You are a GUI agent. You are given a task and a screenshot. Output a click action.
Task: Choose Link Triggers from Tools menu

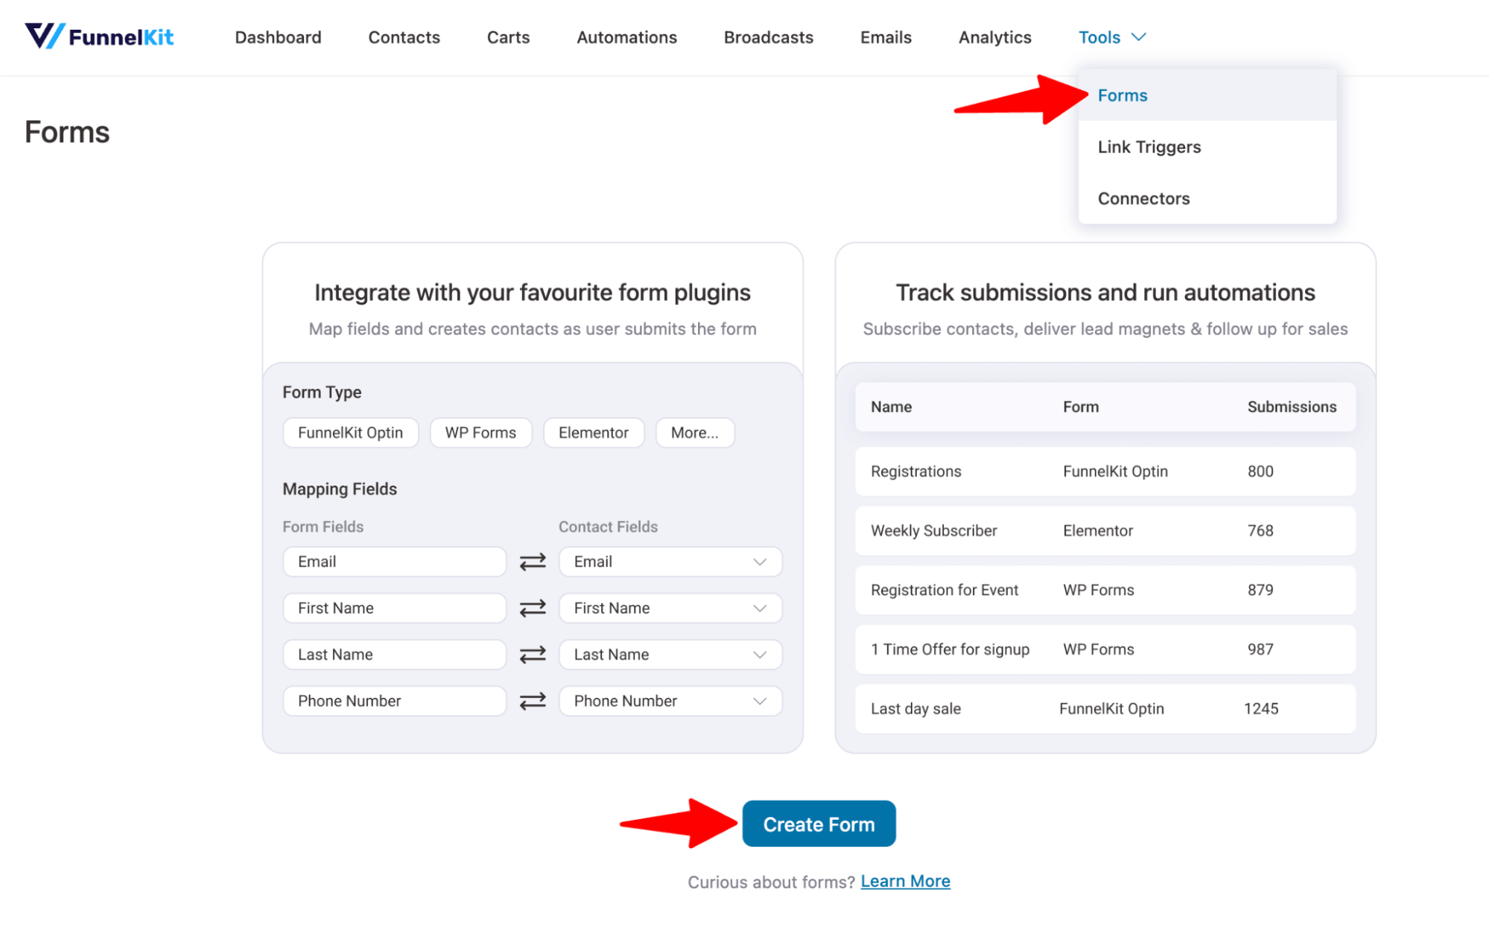1207,147
